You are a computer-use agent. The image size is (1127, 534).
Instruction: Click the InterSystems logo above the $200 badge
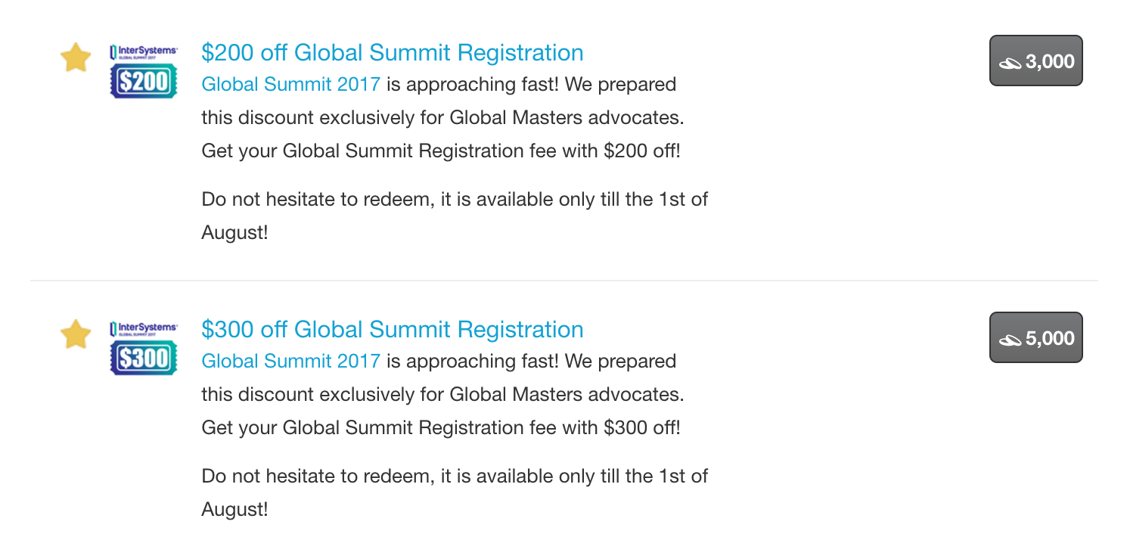[x=144, y=51]
